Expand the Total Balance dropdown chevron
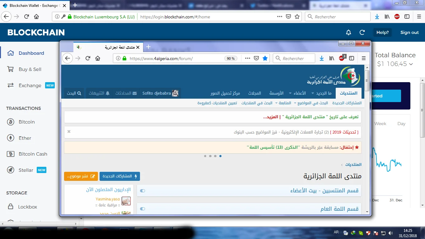This screenshot has width=425, height=239. 411,64
